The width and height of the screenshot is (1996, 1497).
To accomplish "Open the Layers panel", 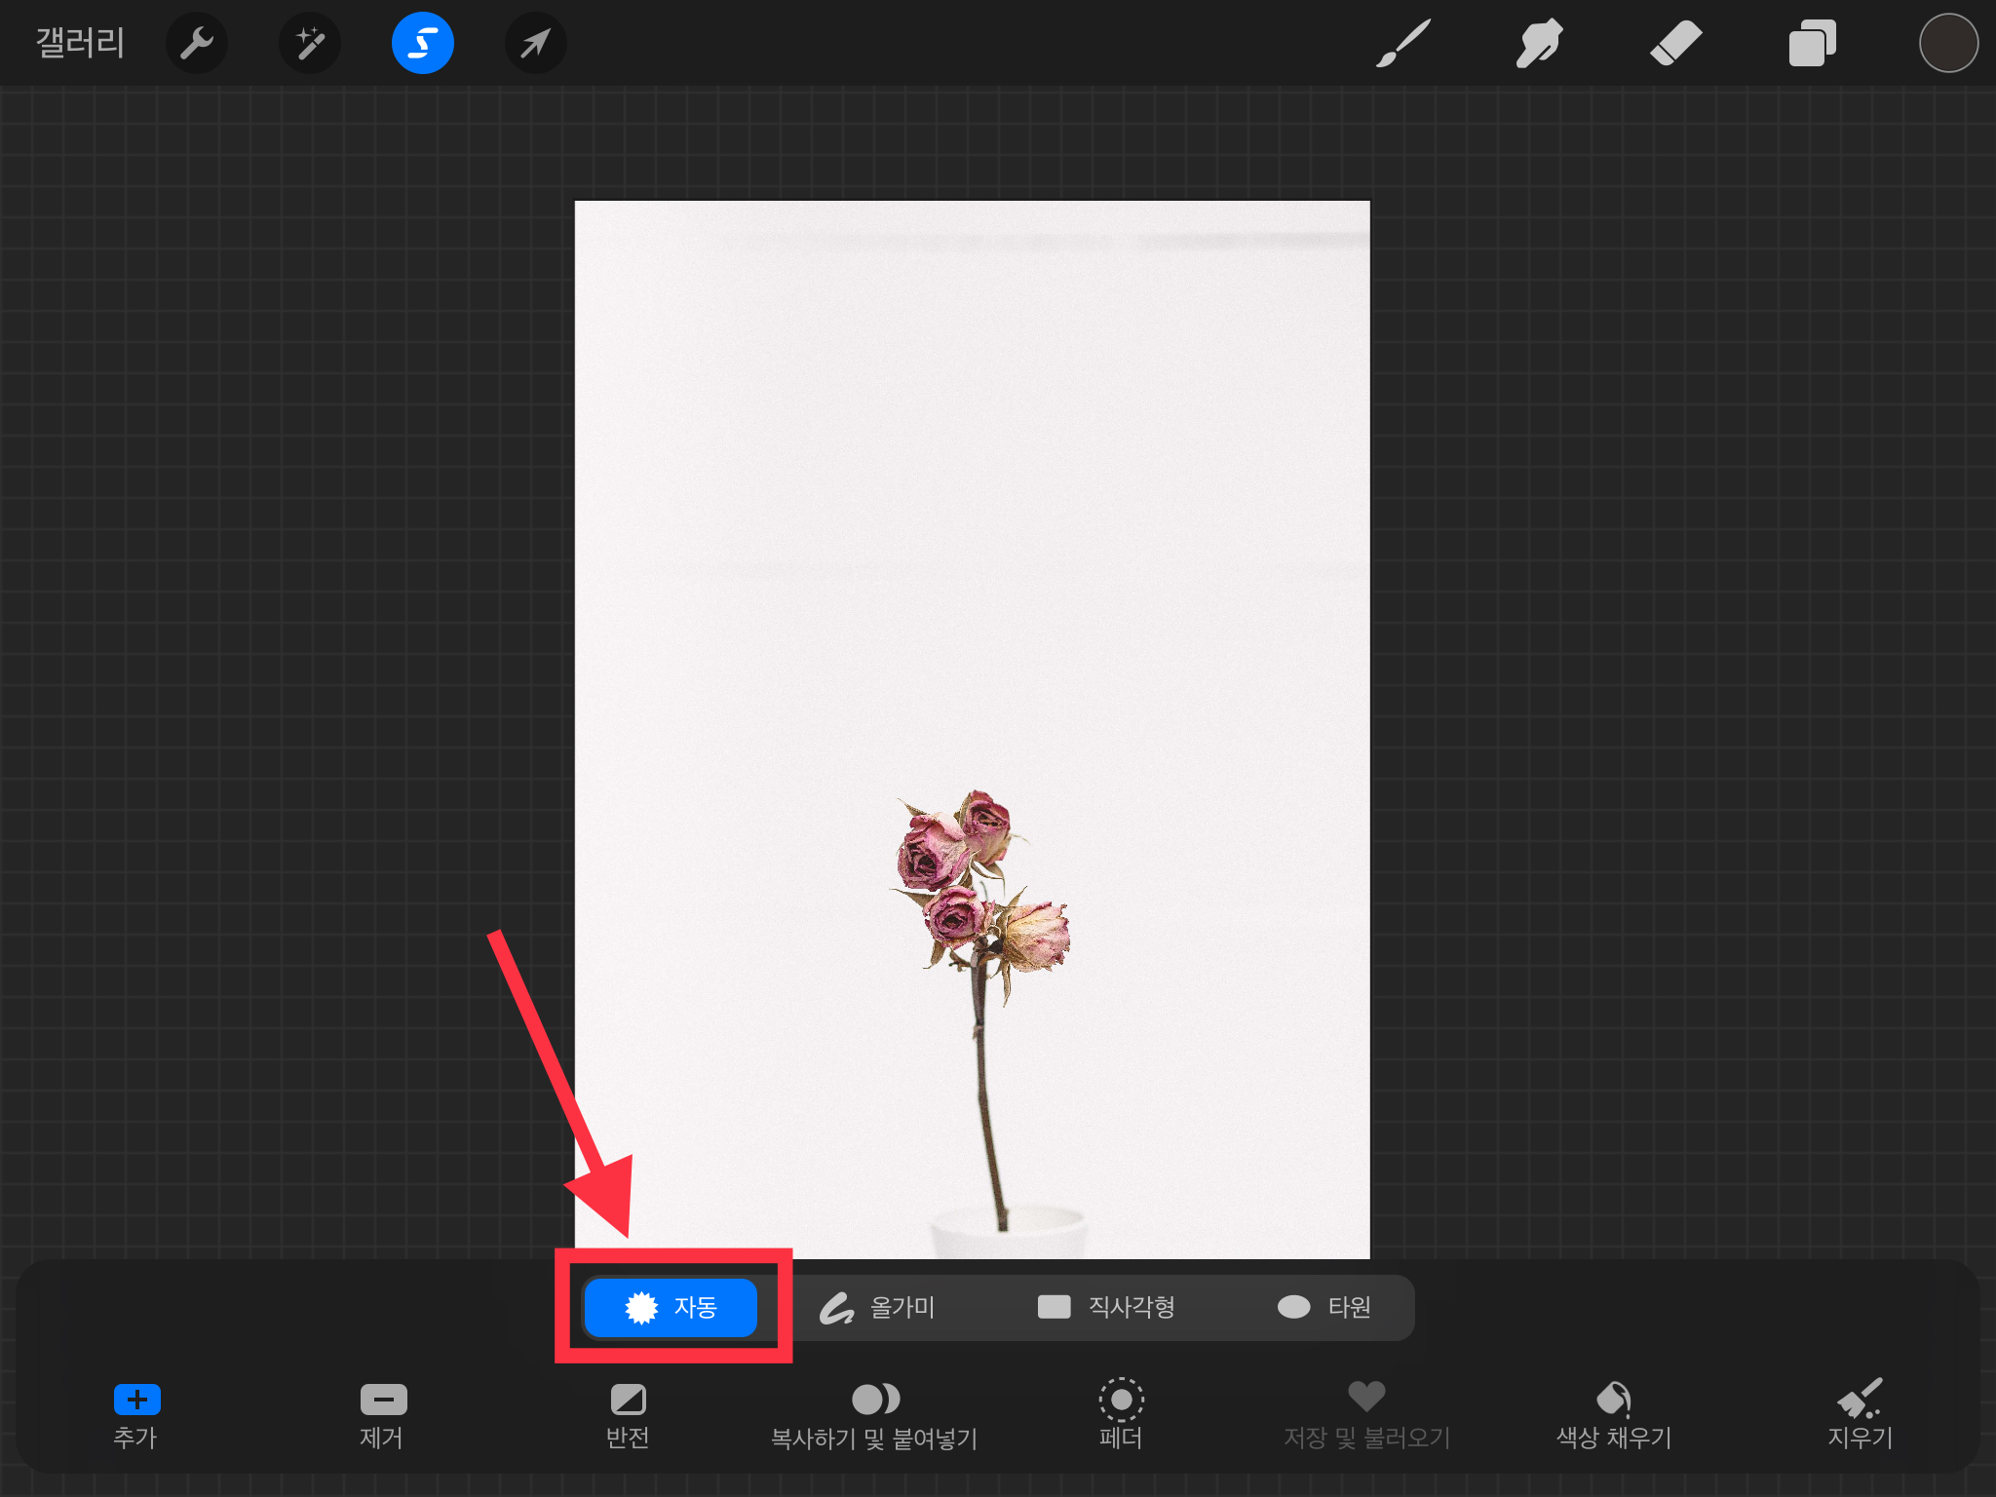I will (1812, 43).
